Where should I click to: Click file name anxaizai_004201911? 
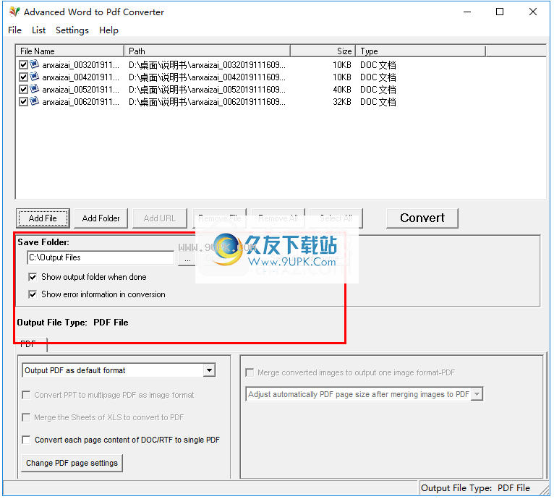point(81,77)
